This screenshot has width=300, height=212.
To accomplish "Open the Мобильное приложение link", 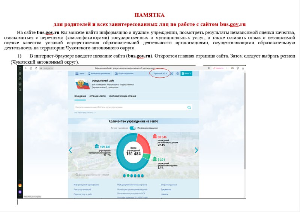I will point(99,74).
